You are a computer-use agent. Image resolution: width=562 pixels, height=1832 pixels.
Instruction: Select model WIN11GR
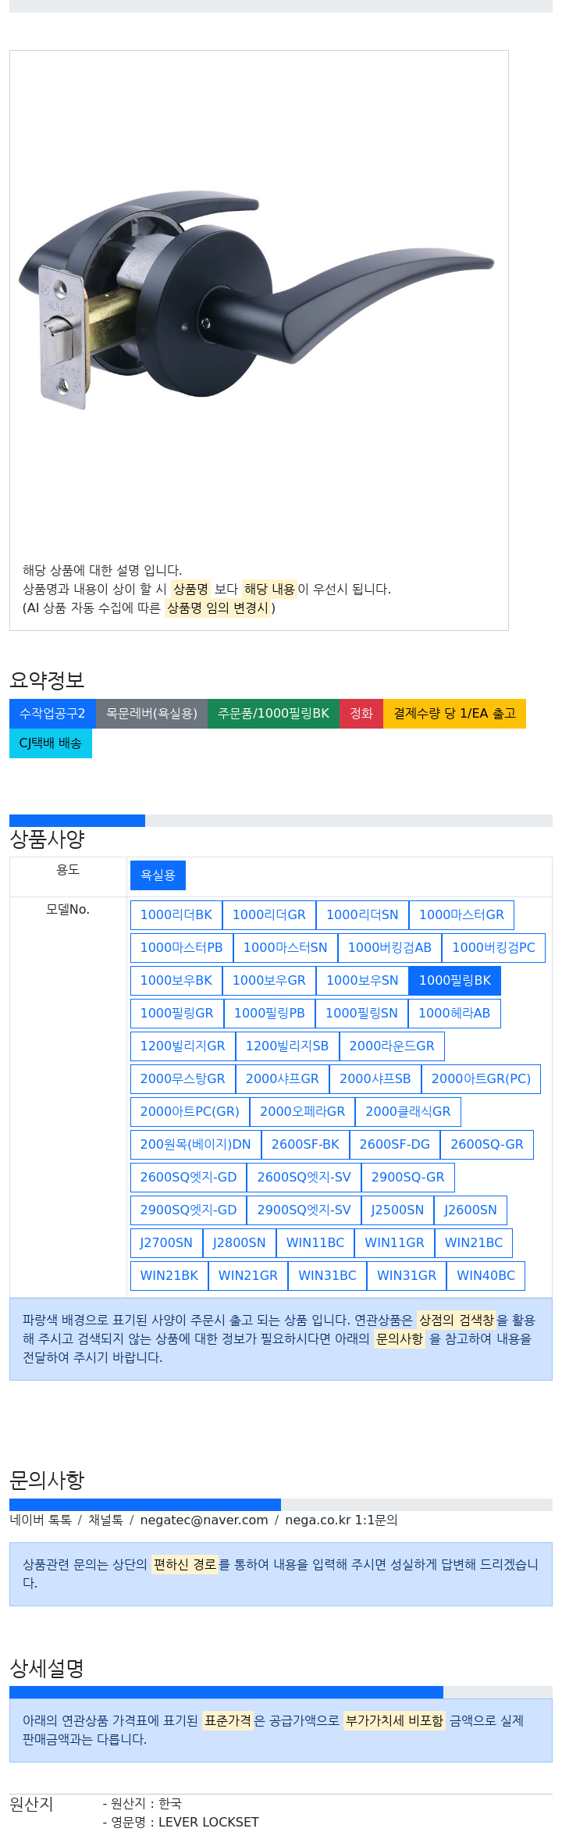(394, 1243)
